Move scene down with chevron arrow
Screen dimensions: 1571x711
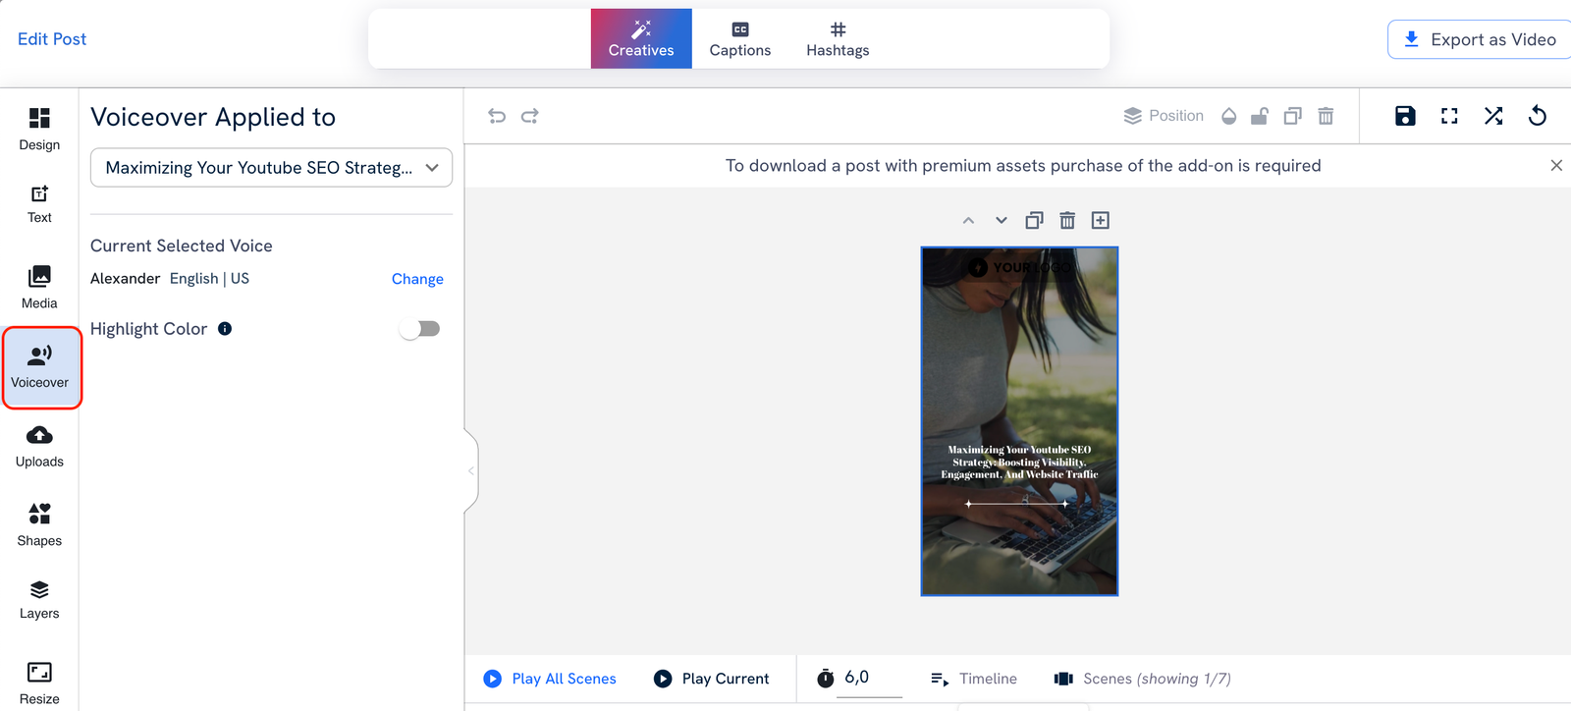1002,220
